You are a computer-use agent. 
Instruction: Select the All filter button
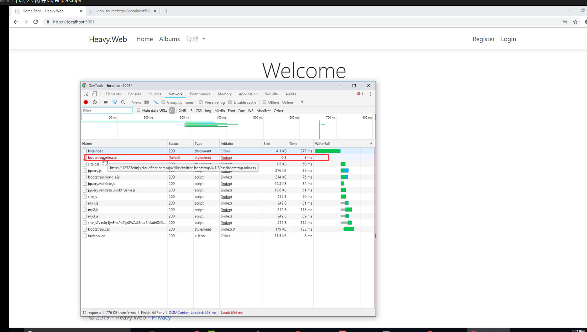coord(172,111)
